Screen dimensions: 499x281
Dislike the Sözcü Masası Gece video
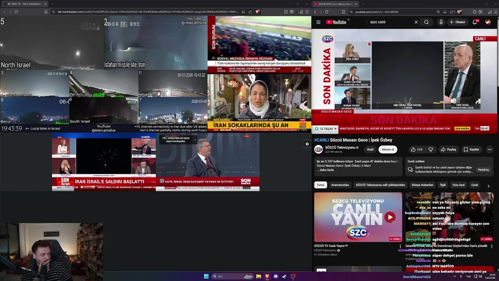coord(431,149)
